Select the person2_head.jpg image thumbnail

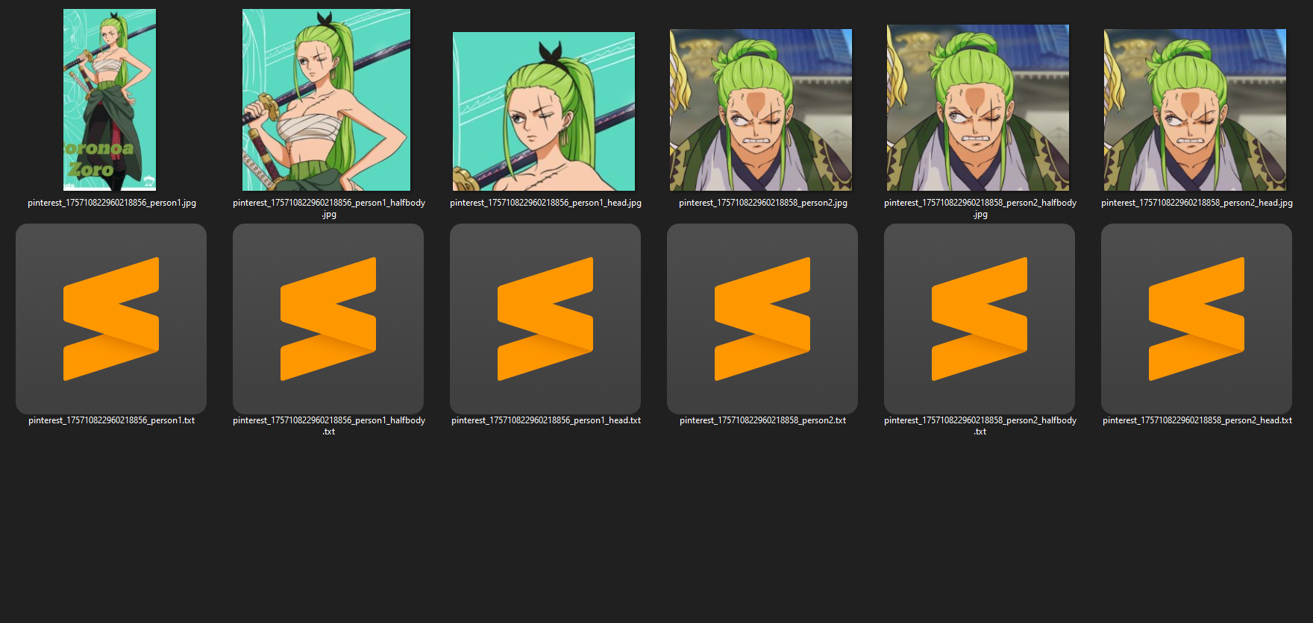pyautogui.click(x=1195, y=110)
